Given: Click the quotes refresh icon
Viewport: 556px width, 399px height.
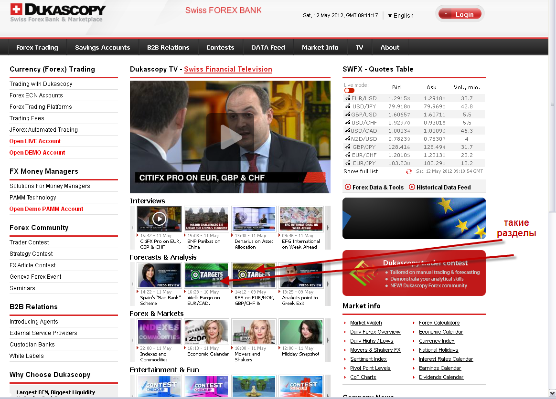Looking at the screenshot, I should tap(409, 171).
